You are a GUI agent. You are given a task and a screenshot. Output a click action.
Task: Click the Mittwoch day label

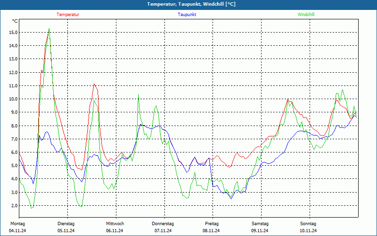click(115, 223)
